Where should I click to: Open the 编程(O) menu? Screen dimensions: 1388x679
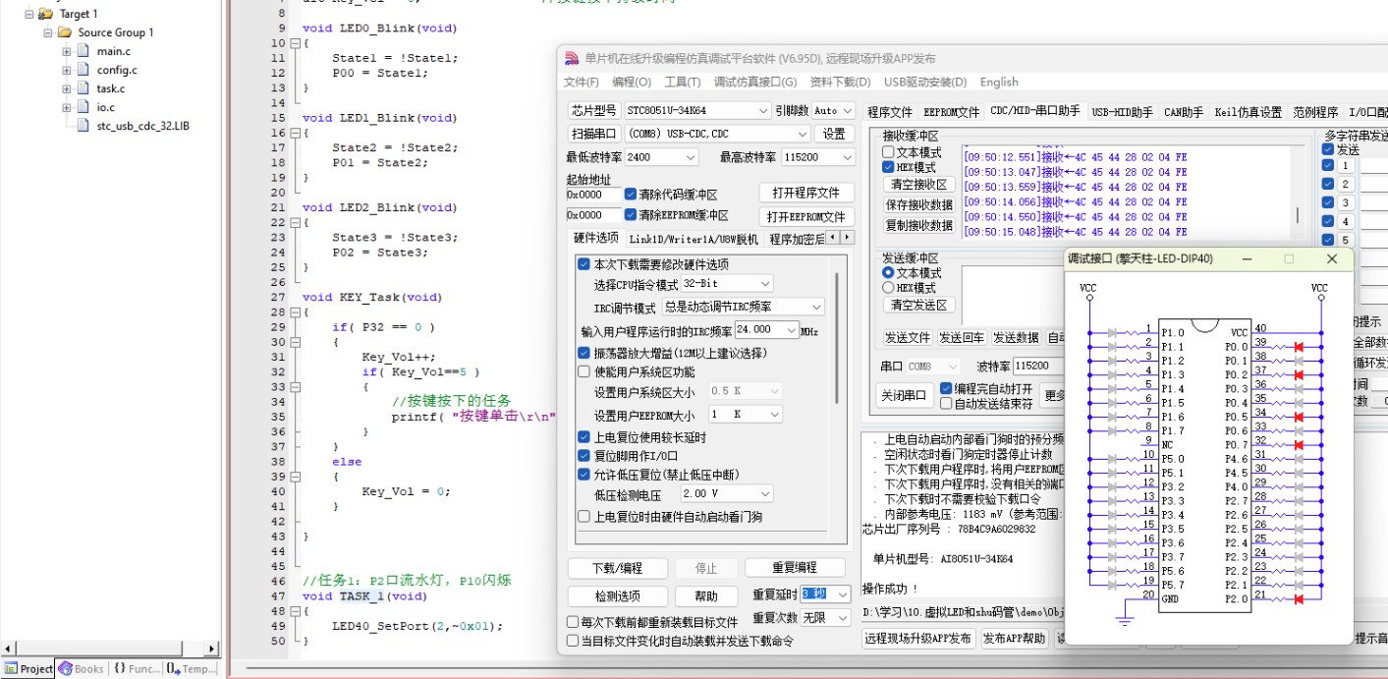(x=631, y=83)
